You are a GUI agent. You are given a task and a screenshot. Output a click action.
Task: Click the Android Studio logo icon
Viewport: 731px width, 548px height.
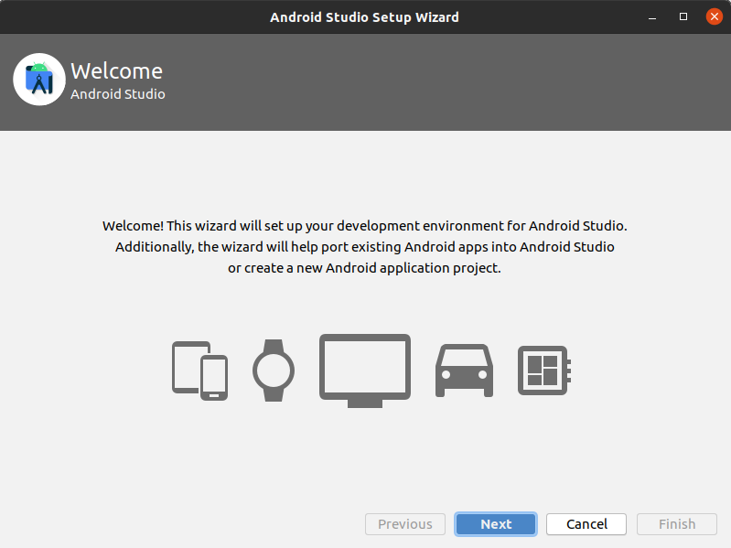point(39,80)
